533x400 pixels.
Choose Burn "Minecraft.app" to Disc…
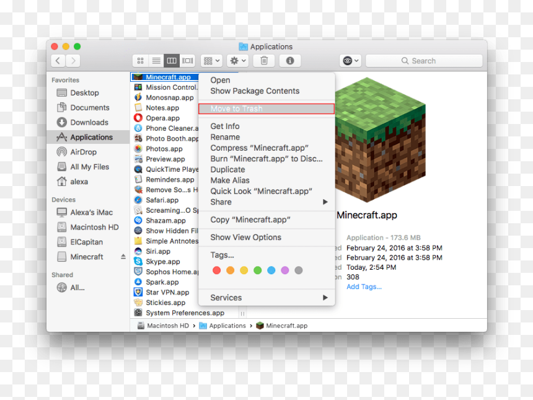click(x=266, y=159)
